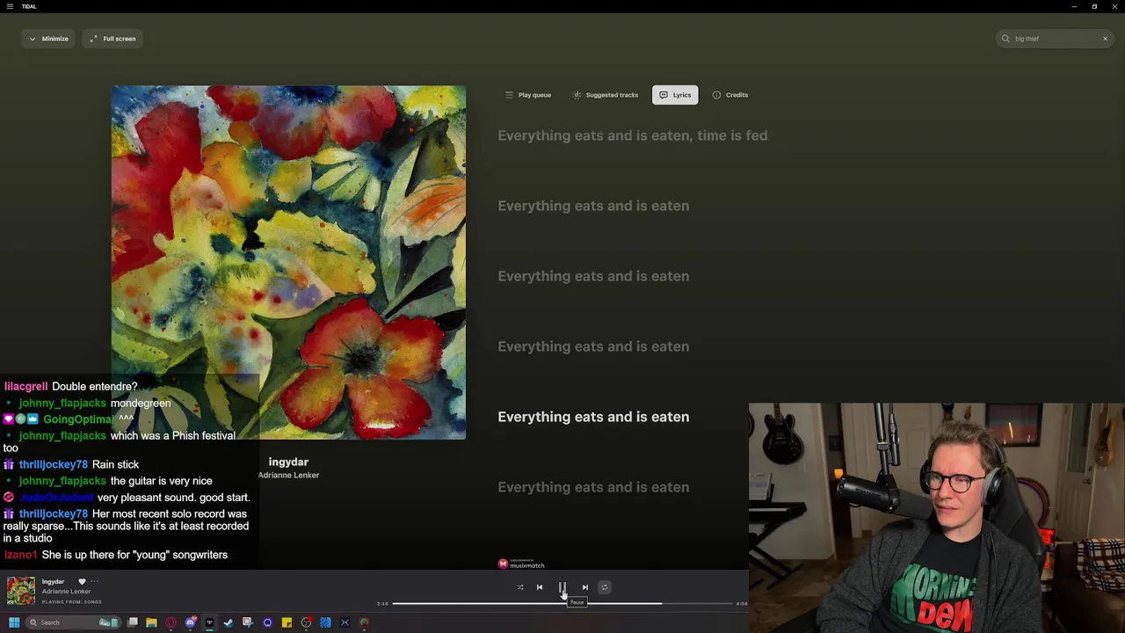Toggle shuffle playback

[520, 587]
